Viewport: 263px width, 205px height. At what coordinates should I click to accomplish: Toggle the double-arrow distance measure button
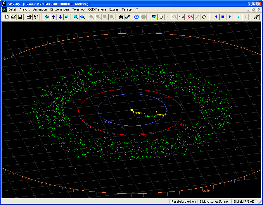click(x=181, y=17)
